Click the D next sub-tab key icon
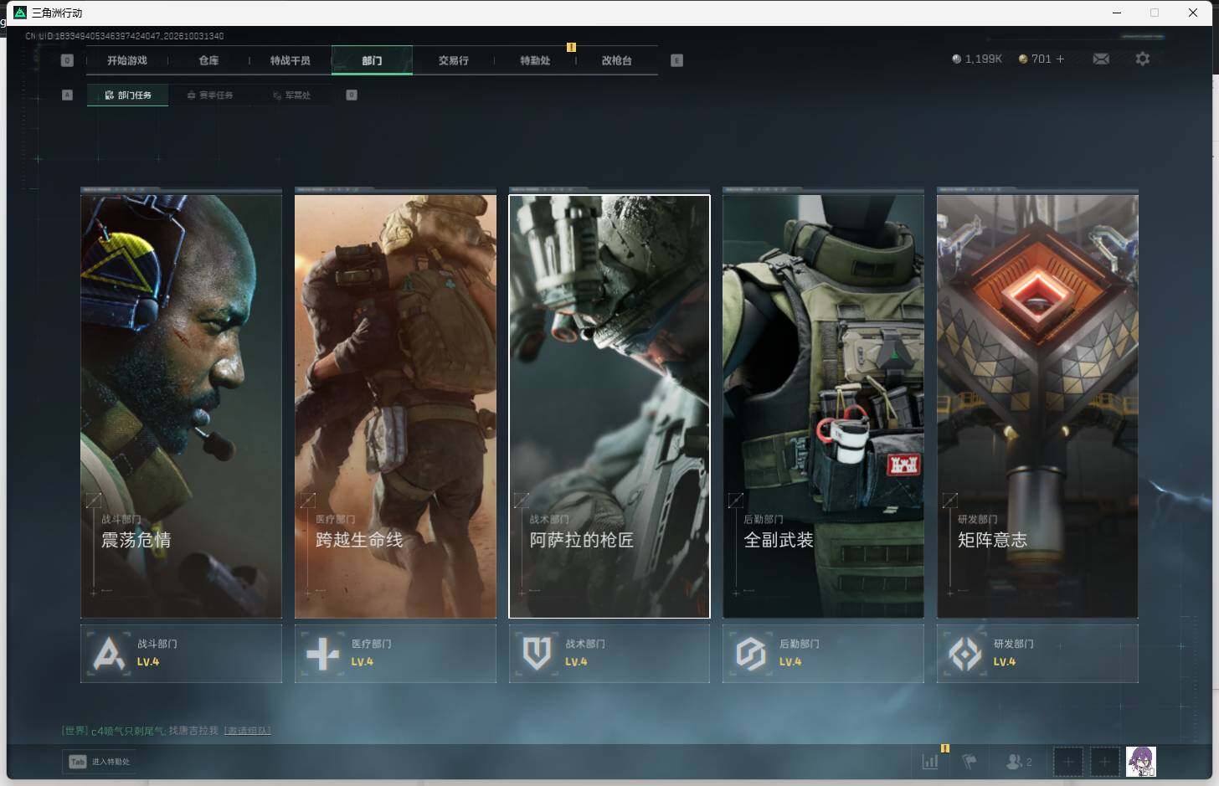This screenshot has width=1219, height=786. [352, 95]
